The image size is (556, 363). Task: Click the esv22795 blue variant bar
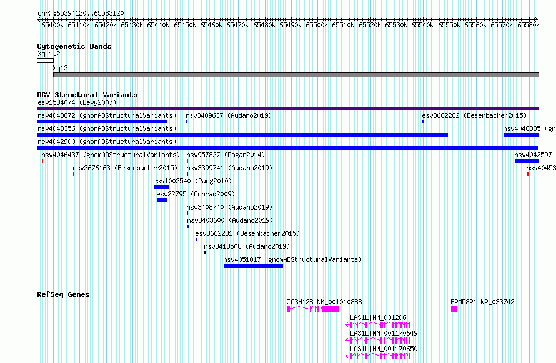coord(162,200)
